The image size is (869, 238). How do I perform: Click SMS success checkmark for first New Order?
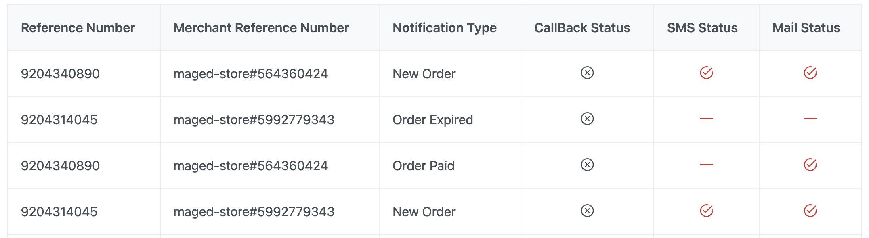(x=706, y=73)
